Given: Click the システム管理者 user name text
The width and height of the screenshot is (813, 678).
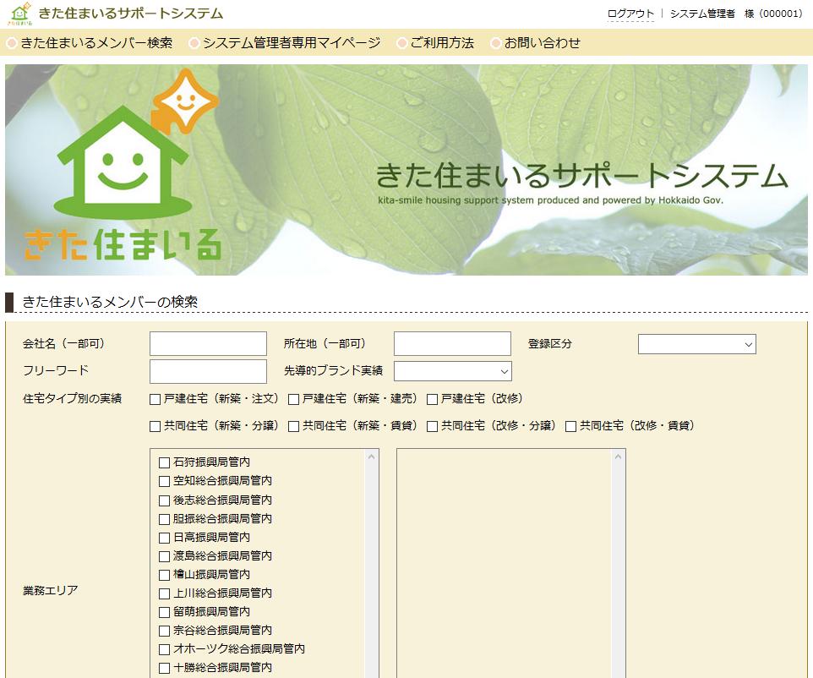Looking at the screenshot, I should pyautogui.click(x=702, y=14).
